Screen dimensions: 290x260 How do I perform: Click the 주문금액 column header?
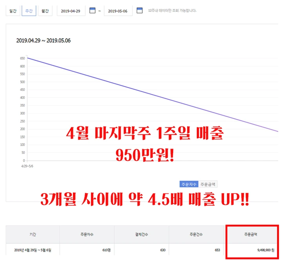tap(250, 234)
